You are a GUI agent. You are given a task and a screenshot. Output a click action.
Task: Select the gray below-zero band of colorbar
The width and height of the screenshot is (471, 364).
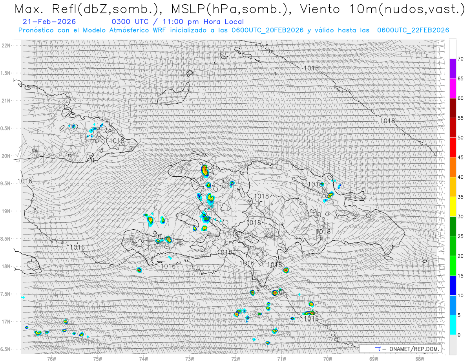pos(453,344)
